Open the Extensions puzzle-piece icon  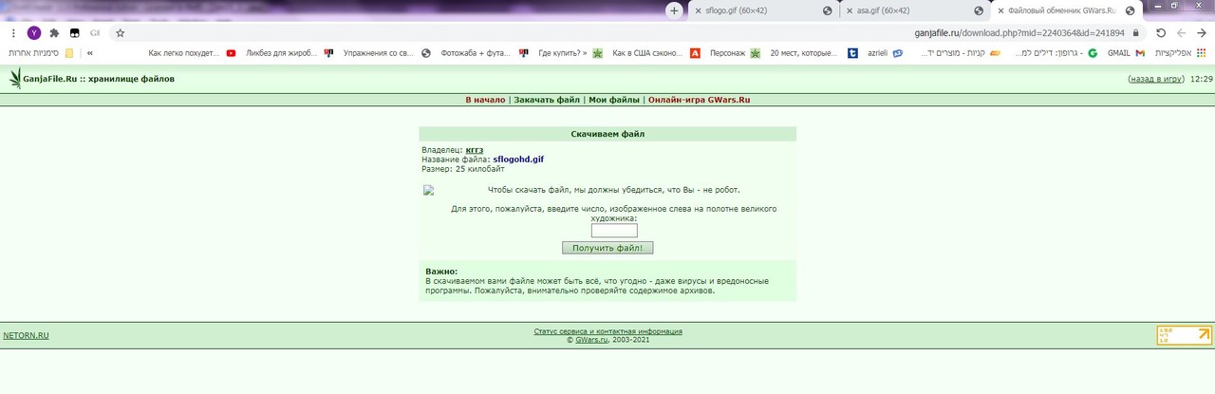click(54, 32)
